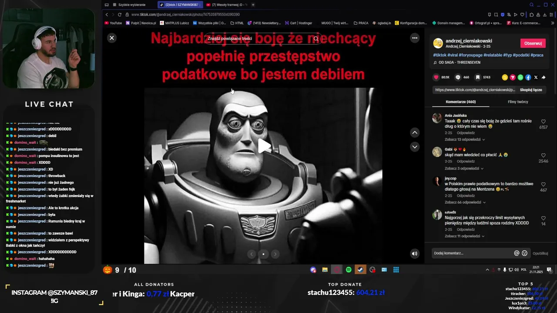Copy the link with Skopiuj łącze

pyautogui.click(x=531, y=90)
